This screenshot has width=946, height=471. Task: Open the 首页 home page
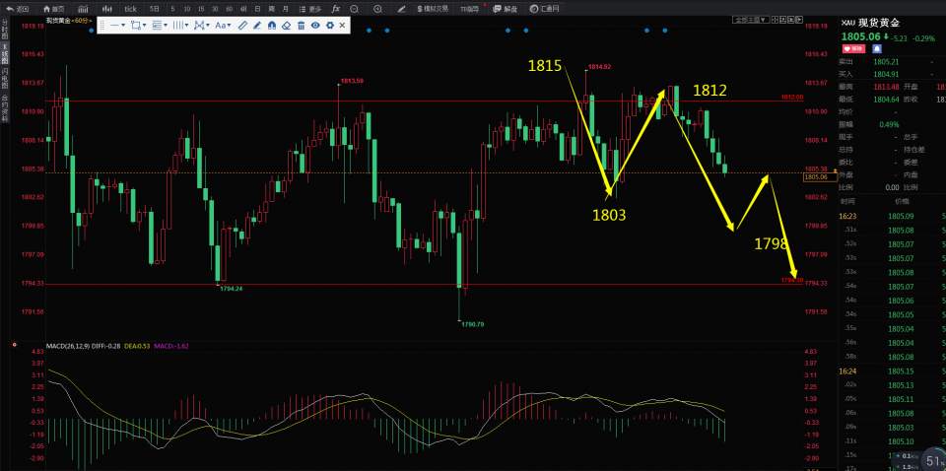coord(53,9)
